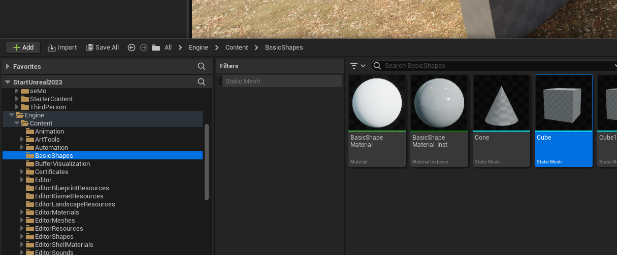Select BasicShapes in the breadcrumb path
This screenshot has height=255, width=617.
pos(284,48)
